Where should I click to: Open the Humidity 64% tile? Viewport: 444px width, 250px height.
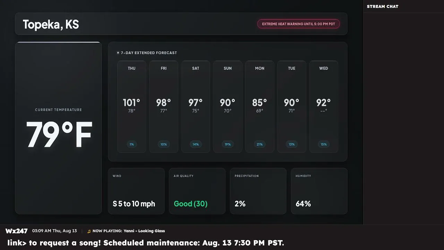(x=319, y=191)
